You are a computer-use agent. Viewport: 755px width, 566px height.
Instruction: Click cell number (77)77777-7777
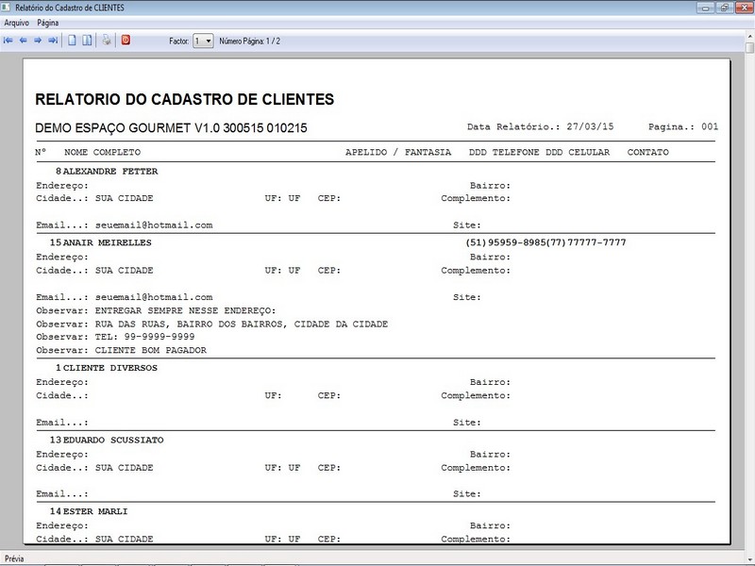click(586, 242)
